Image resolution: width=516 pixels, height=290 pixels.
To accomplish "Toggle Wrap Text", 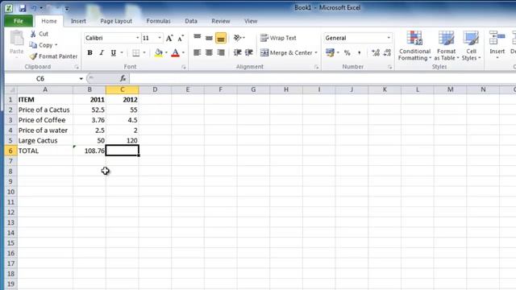I will point(278,38).
